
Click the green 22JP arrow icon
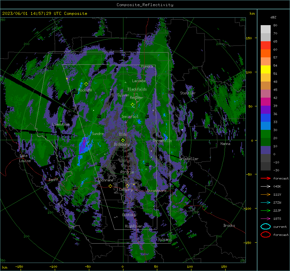coord(266,210)
